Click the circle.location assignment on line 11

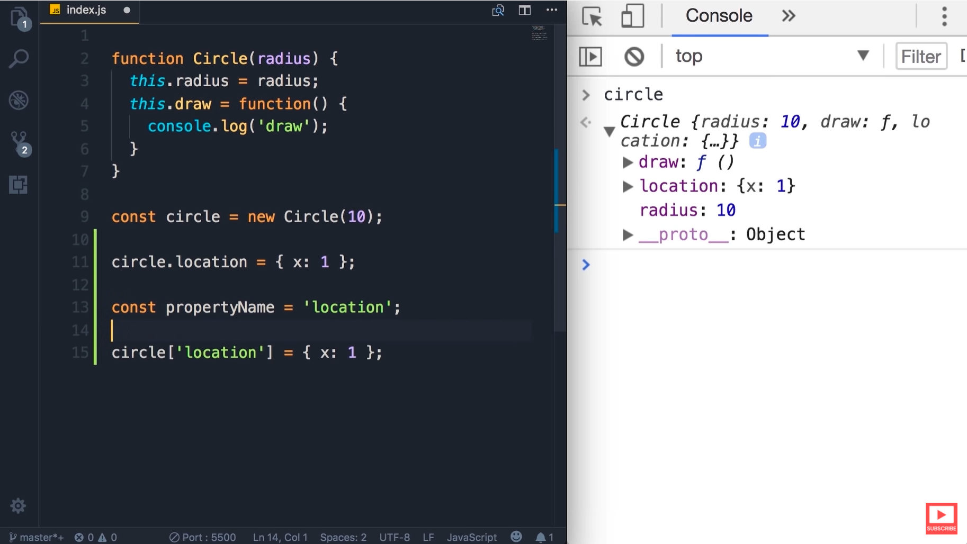tap(233, 262)
